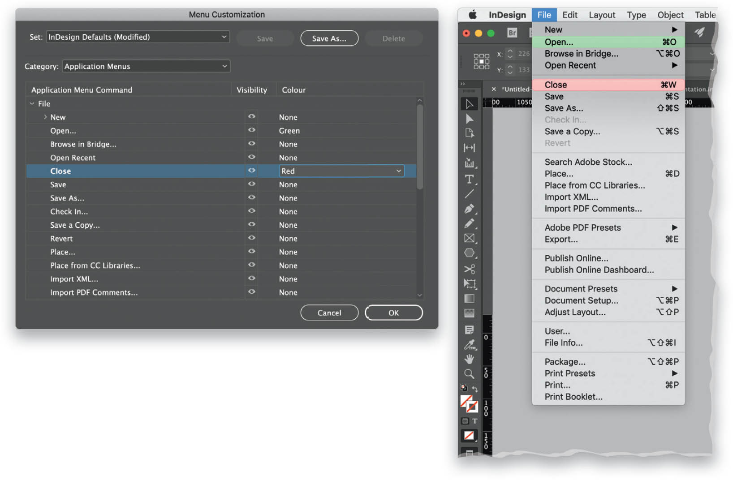733x480 pixels.
Task: Click the Save As... button in dialog
Action: [329, 39]
